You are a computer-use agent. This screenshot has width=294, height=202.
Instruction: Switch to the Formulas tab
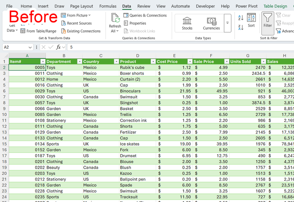tap(108, 6)
